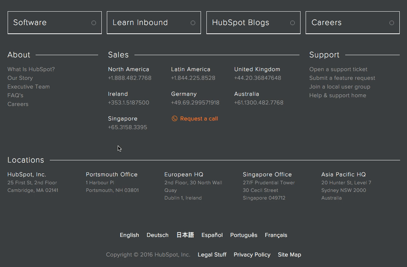This screenshot has width=407, height=267.
Task: Click Singapore number +65.3158.3395
Action: click(x=128, y=127)
